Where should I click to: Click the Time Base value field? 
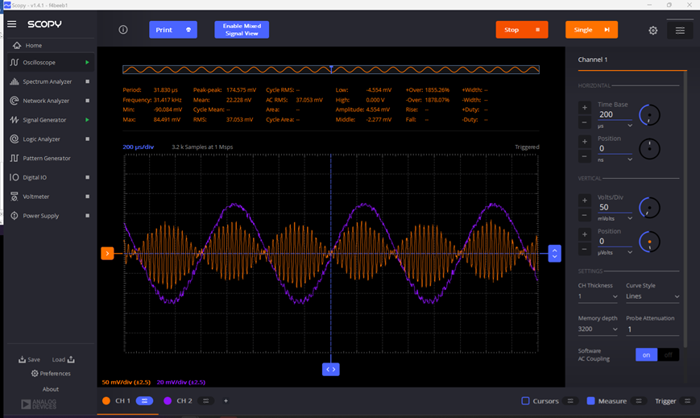615,115
